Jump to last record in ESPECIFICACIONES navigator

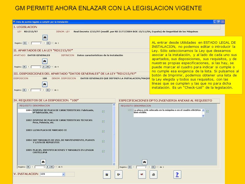click(x=153, y=167)
